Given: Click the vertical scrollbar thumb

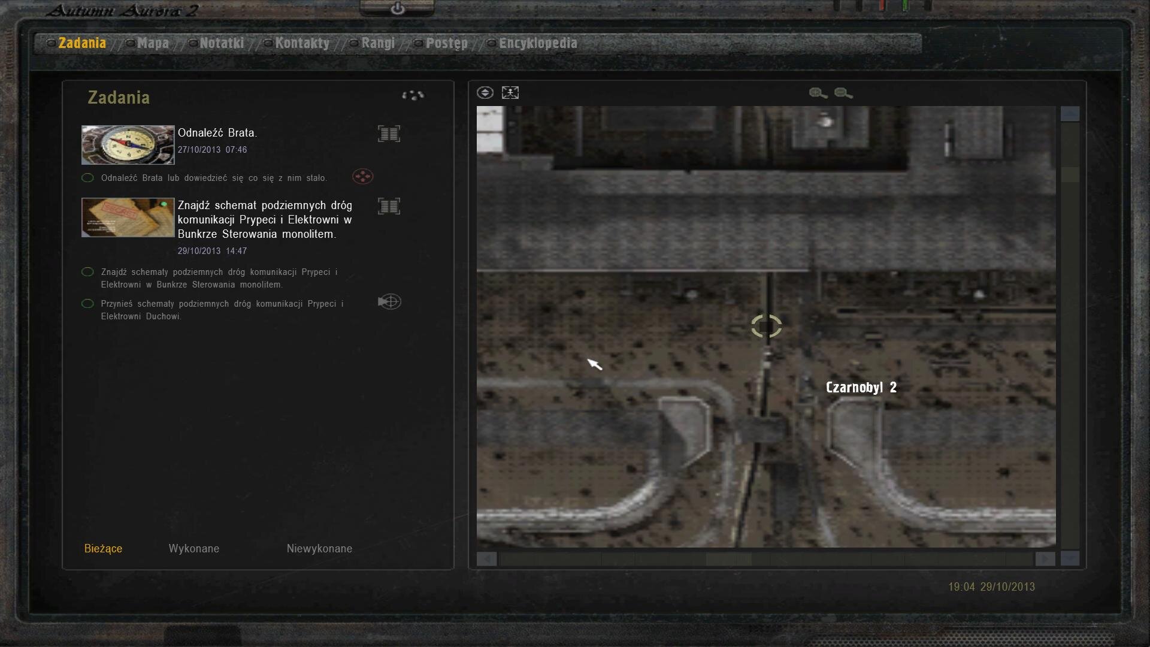Looking at the screenshot, I should click(1070, 174).
